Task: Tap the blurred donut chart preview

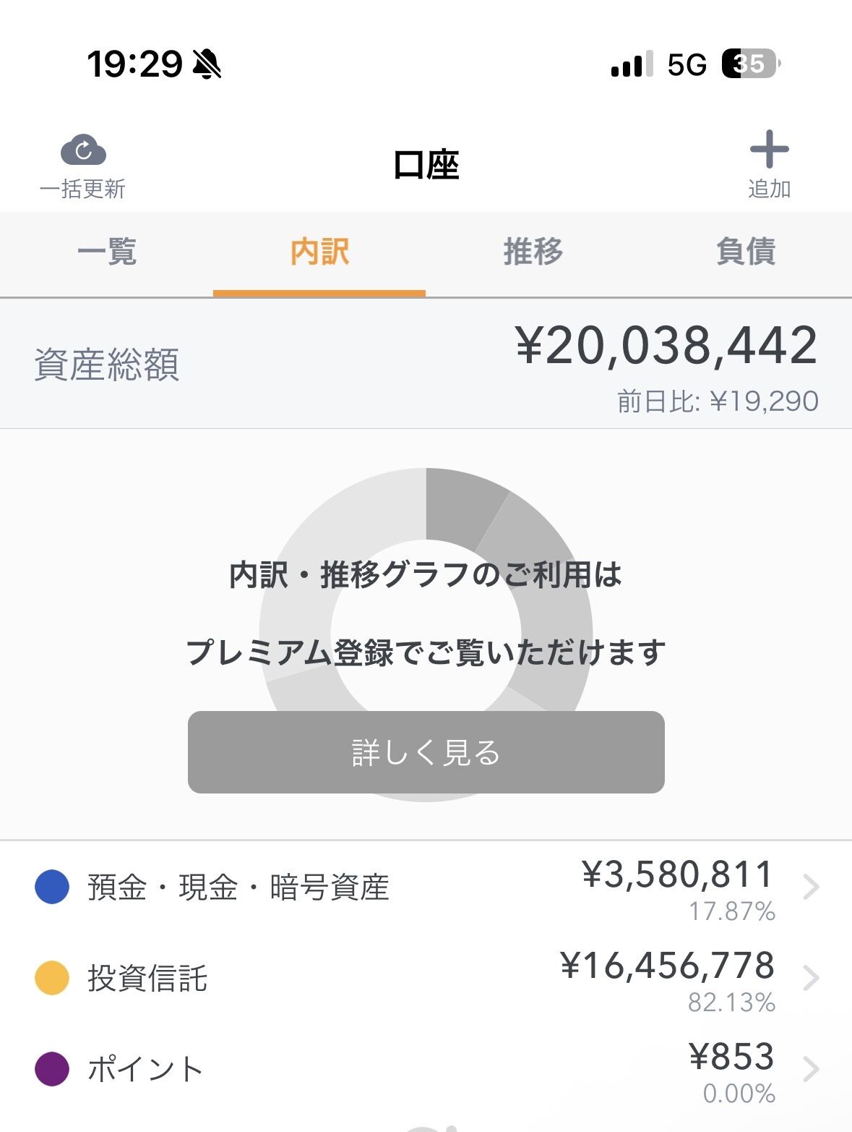Action: (426, 635)
